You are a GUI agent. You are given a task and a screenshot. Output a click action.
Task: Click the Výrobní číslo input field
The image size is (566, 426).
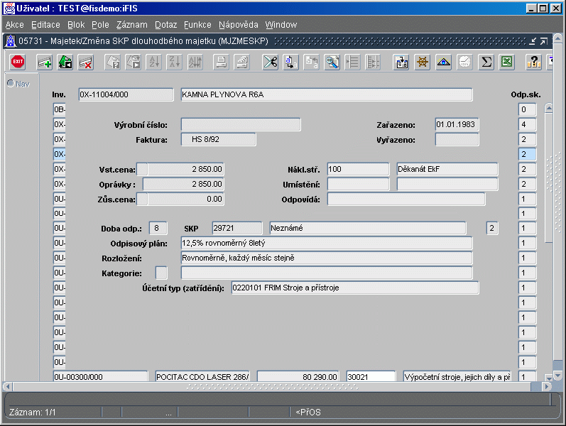pos(240,125)
